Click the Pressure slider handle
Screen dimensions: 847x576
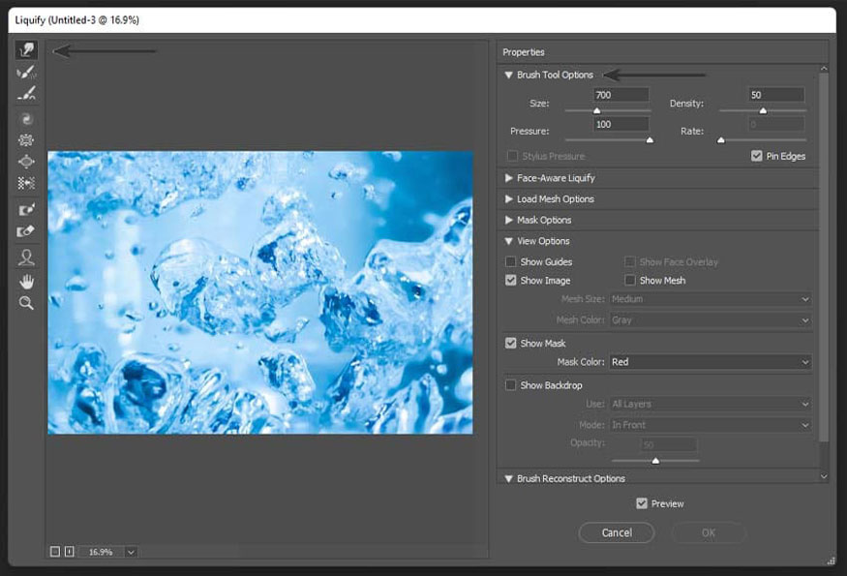pyautogui.click(x=650, y=140)
